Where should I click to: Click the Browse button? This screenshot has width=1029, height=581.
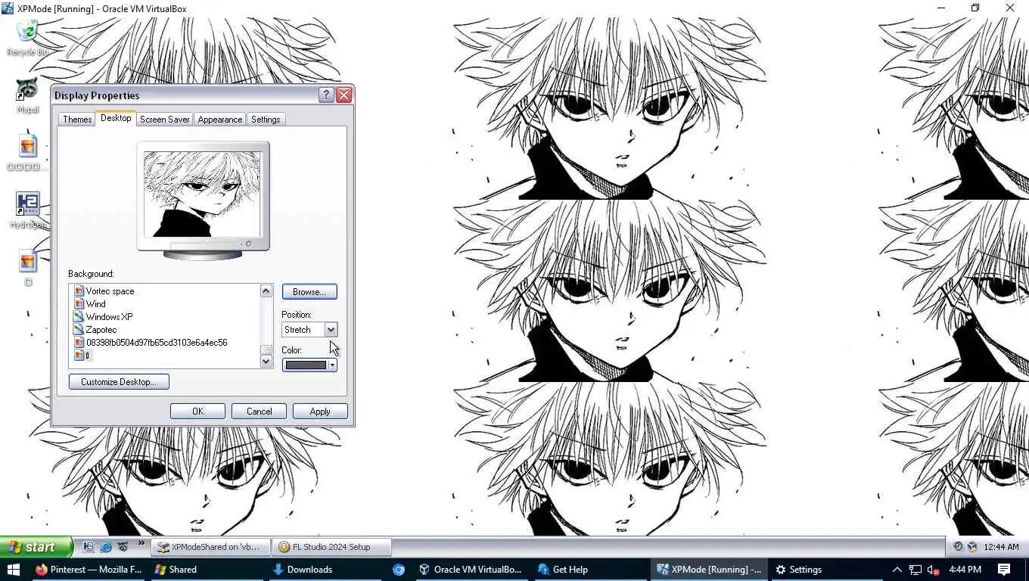pyautogui.click(x=309, y=292)
